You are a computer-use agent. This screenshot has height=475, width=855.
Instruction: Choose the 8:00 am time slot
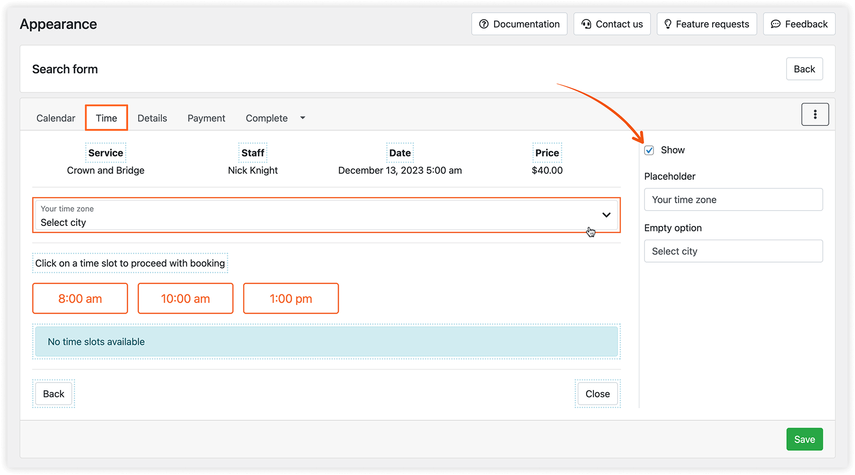(x=80, y=298)
